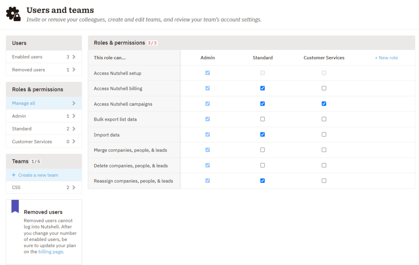The height and width of the screenshot is (265, 419).
Task: Click the Teams 1/5 panel header
Action: [44, 161]
